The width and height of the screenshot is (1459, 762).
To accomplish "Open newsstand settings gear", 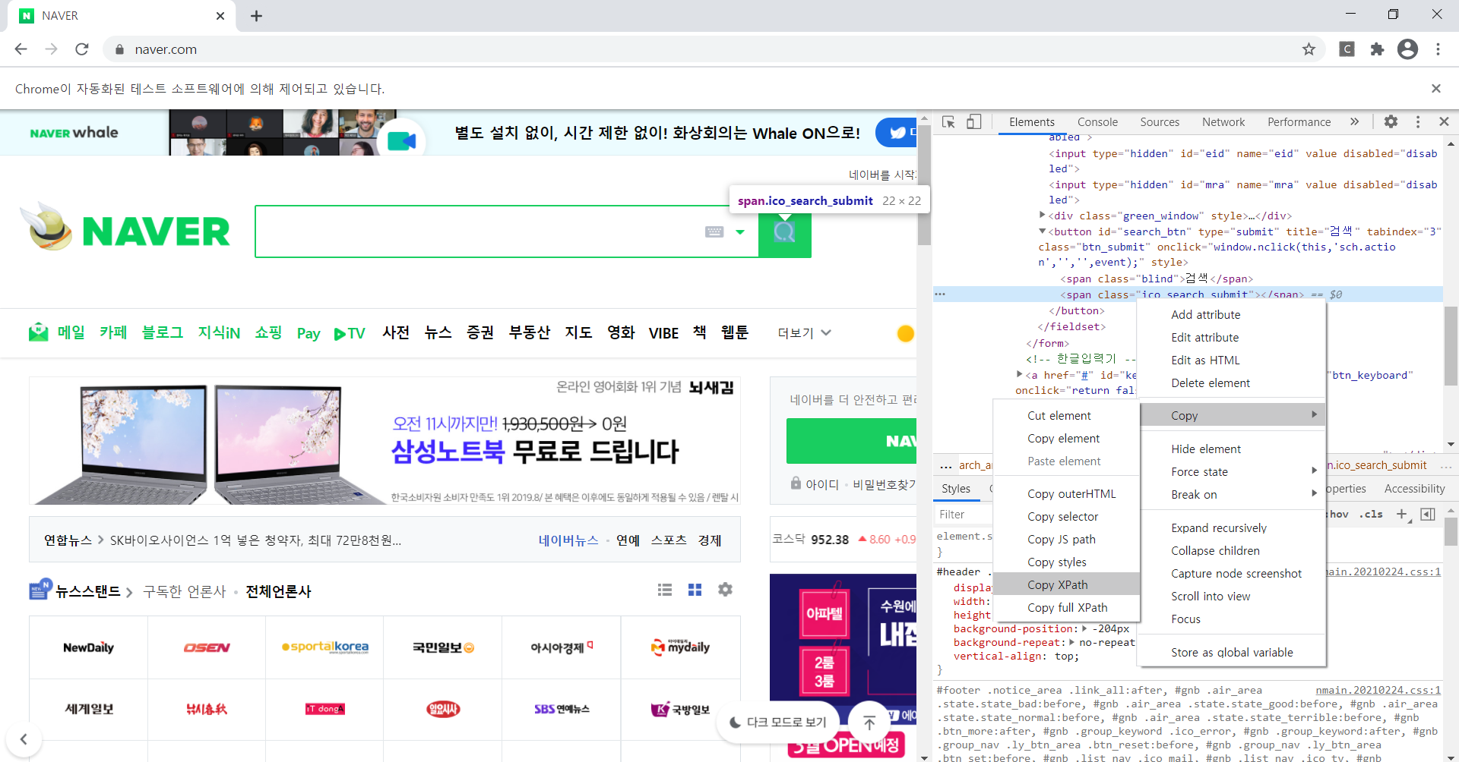I will [725, 590].
